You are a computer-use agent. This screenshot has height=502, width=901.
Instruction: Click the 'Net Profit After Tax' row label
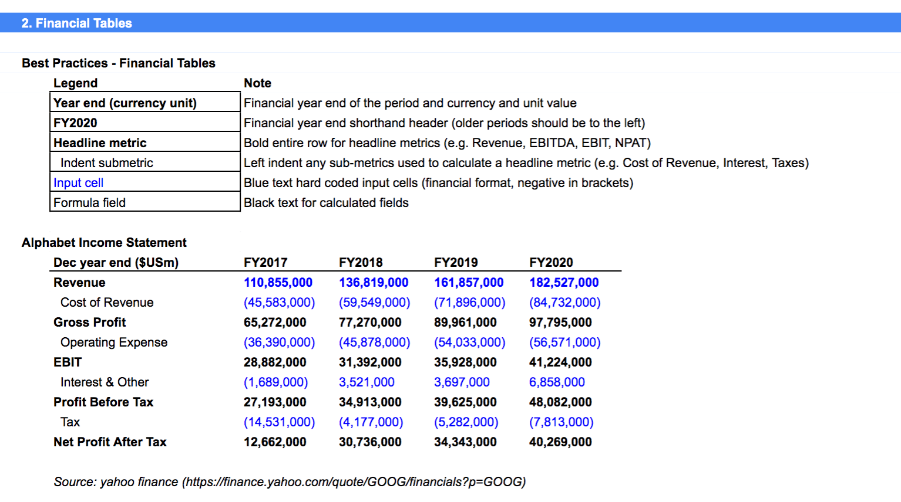(x=110, y=442)
